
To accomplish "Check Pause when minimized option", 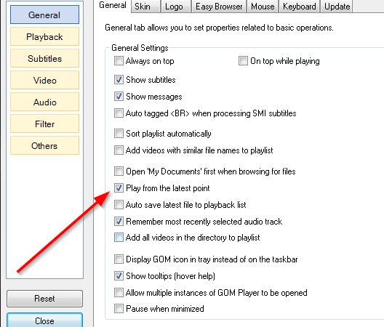I will coord(119,309).
